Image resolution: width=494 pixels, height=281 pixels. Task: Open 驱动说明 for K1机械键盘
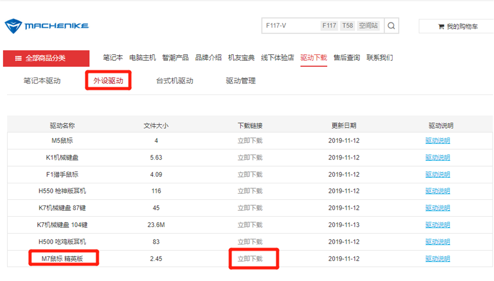438,158
